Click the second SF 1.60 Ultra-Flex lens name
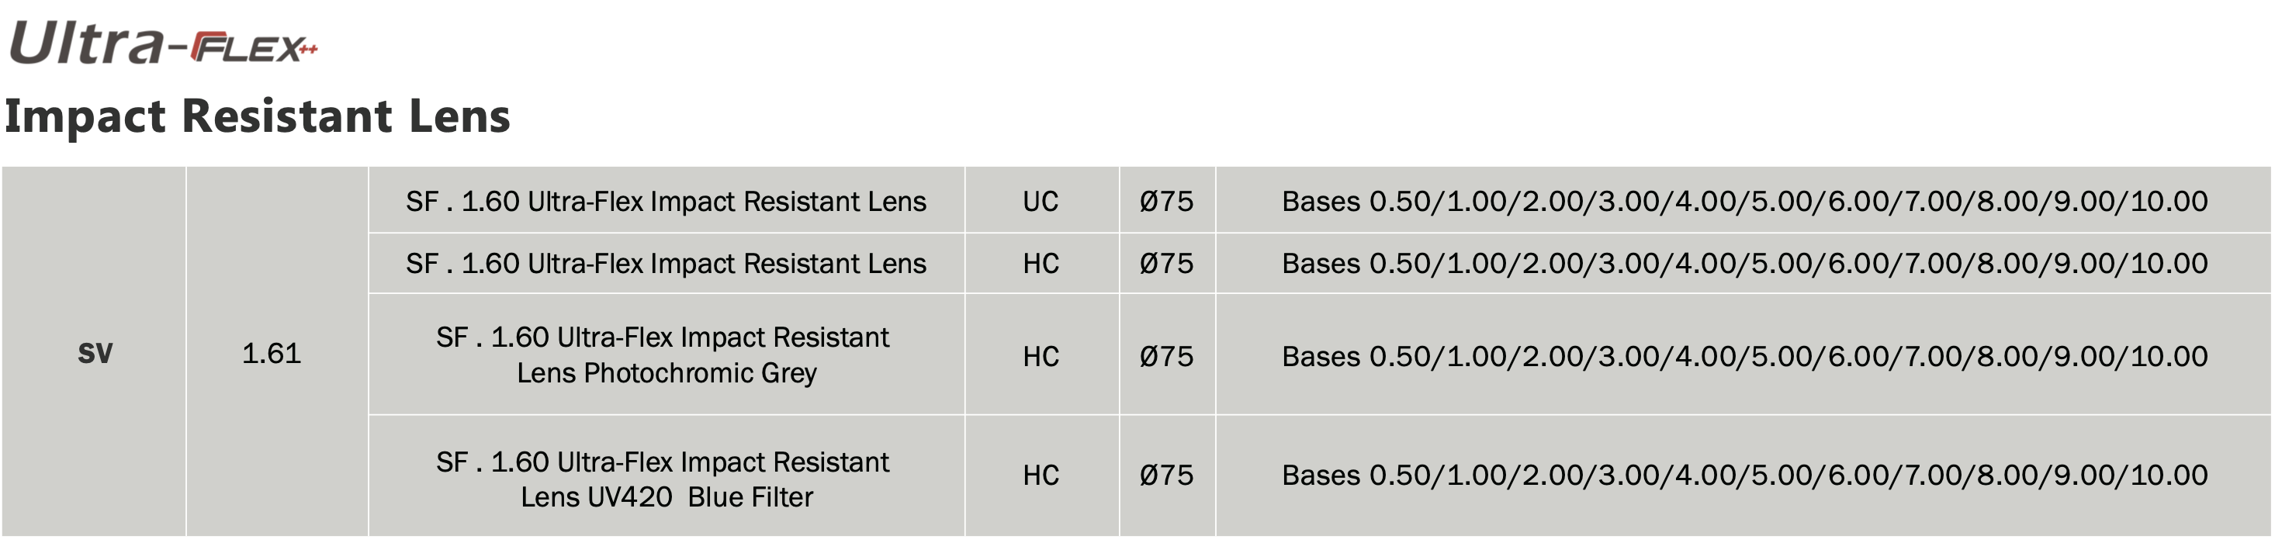This screenshot has width=2275, height=543. 666,263
